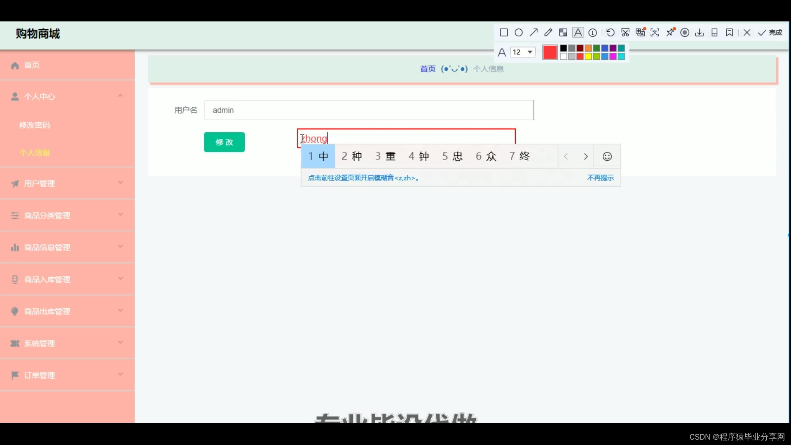Screen dimensions: 791x445
Task: Activate the mosaic blur tool
Action: [563, 33]
